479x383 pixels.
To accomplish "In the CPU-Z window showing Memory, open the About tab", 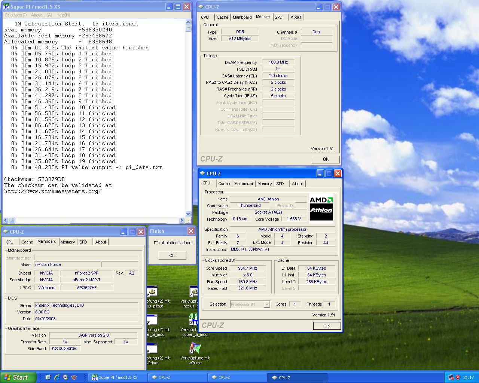I will coord(296,17).
